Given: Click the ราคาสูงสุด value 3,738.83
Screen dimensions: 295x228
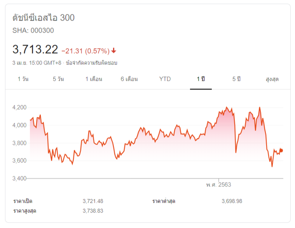Looking at the screenshot, I should click(x=93, y=211).
